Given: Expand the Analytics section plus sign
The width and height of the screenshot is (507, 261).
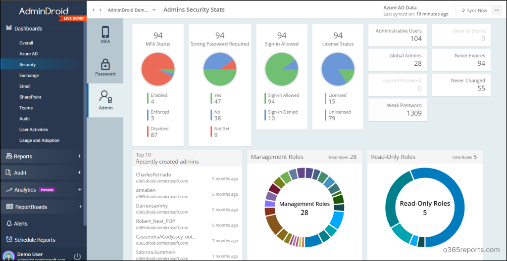Looking at the screenshot, I should coord(80,189).
